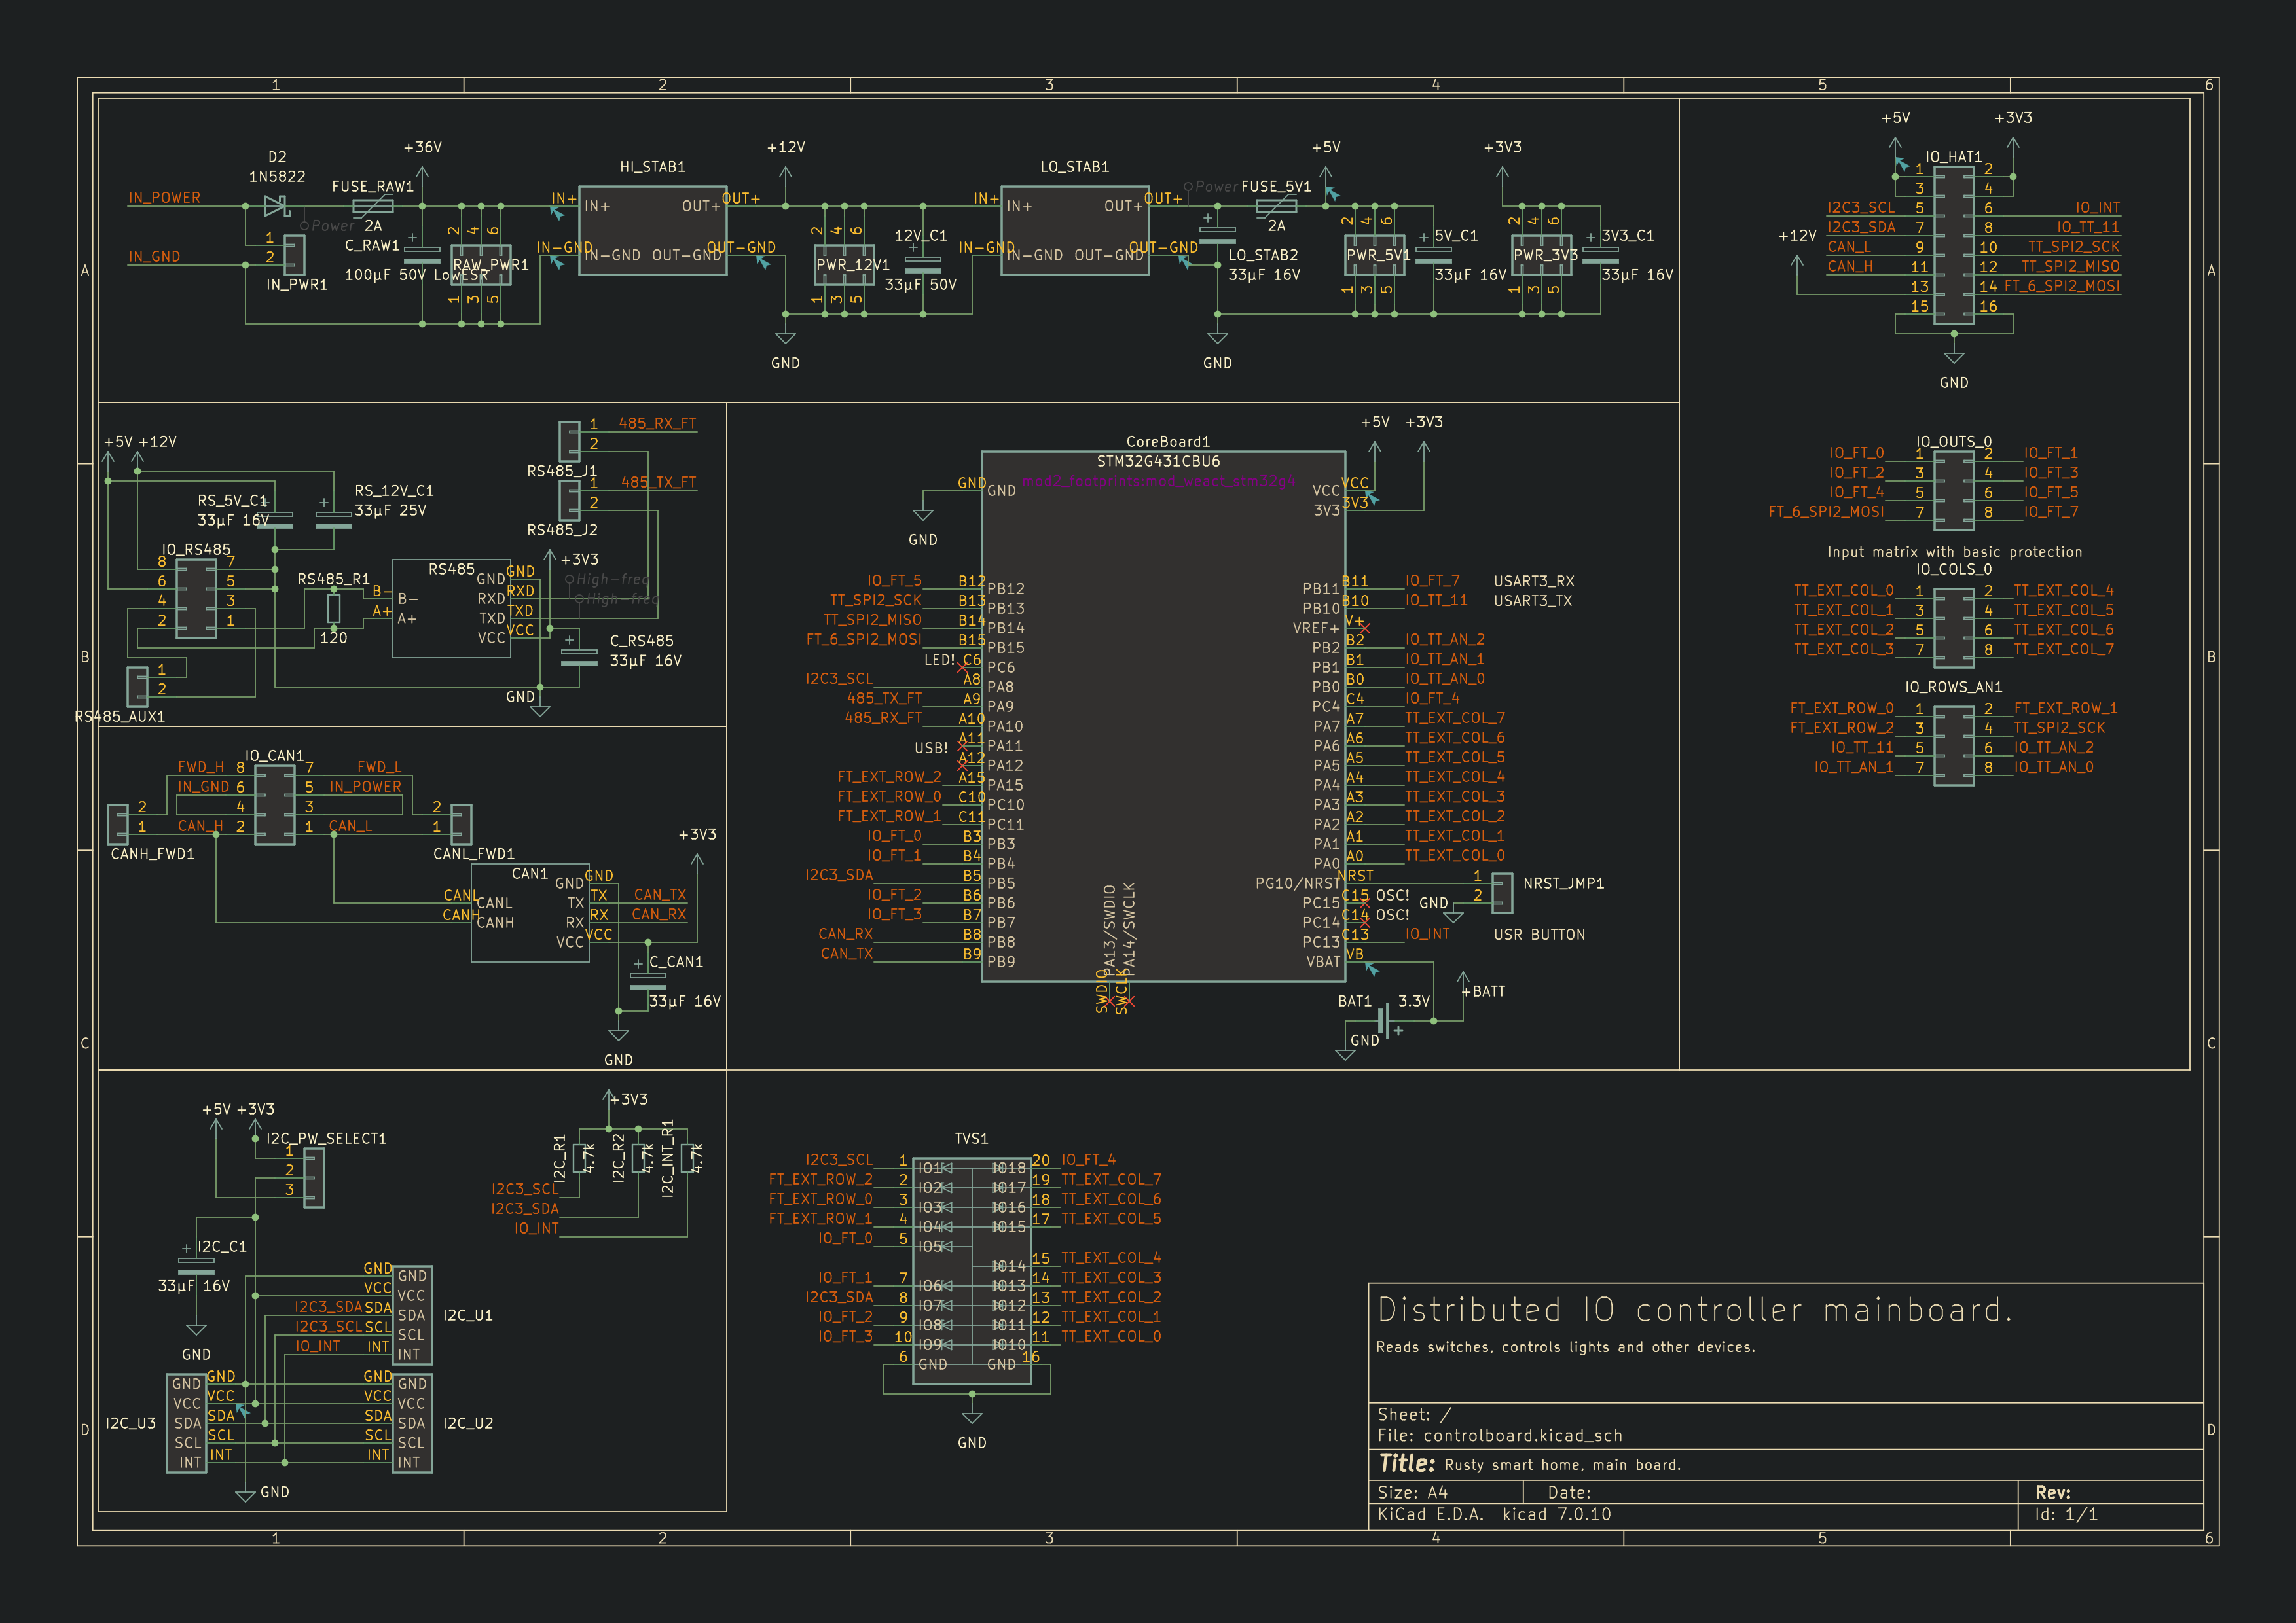
Task: Select the IN_POWER net label
Action: pos(164,198)
